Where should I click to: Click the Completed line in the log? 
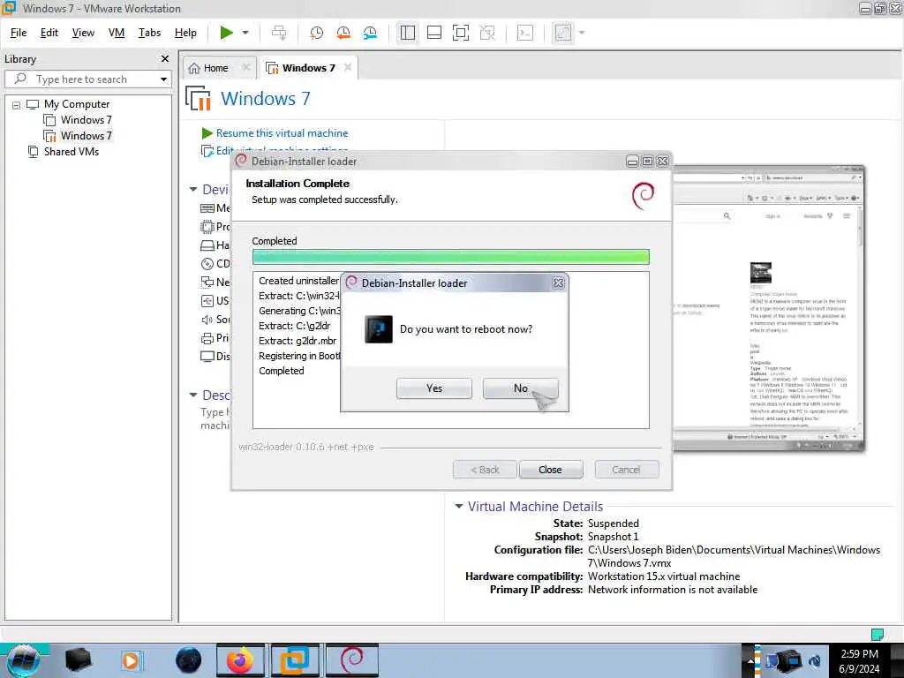point(282,371)
